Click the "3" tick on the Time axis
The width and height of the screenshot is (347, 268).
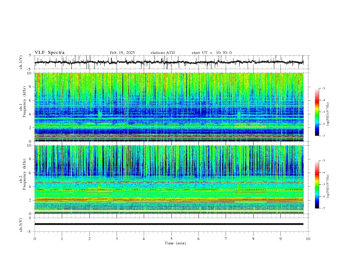pos(117,239)
